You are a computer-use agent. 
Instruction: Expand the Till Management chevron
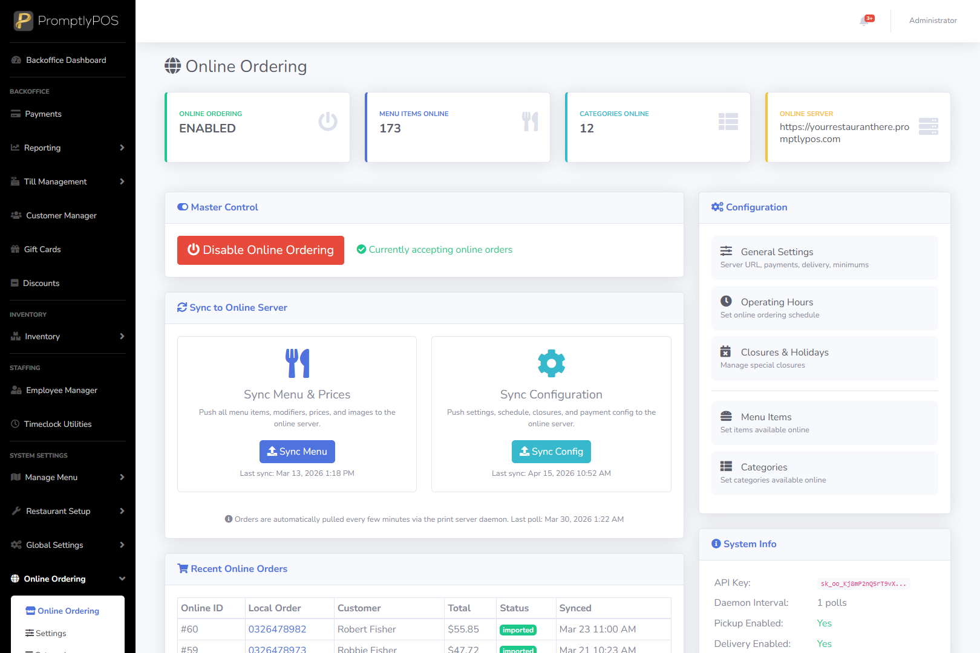[x=122, y=181]
